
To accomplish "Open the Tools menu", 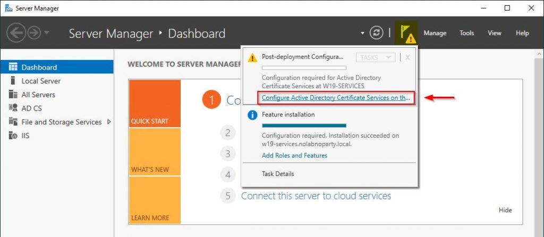I will point(466,33).
